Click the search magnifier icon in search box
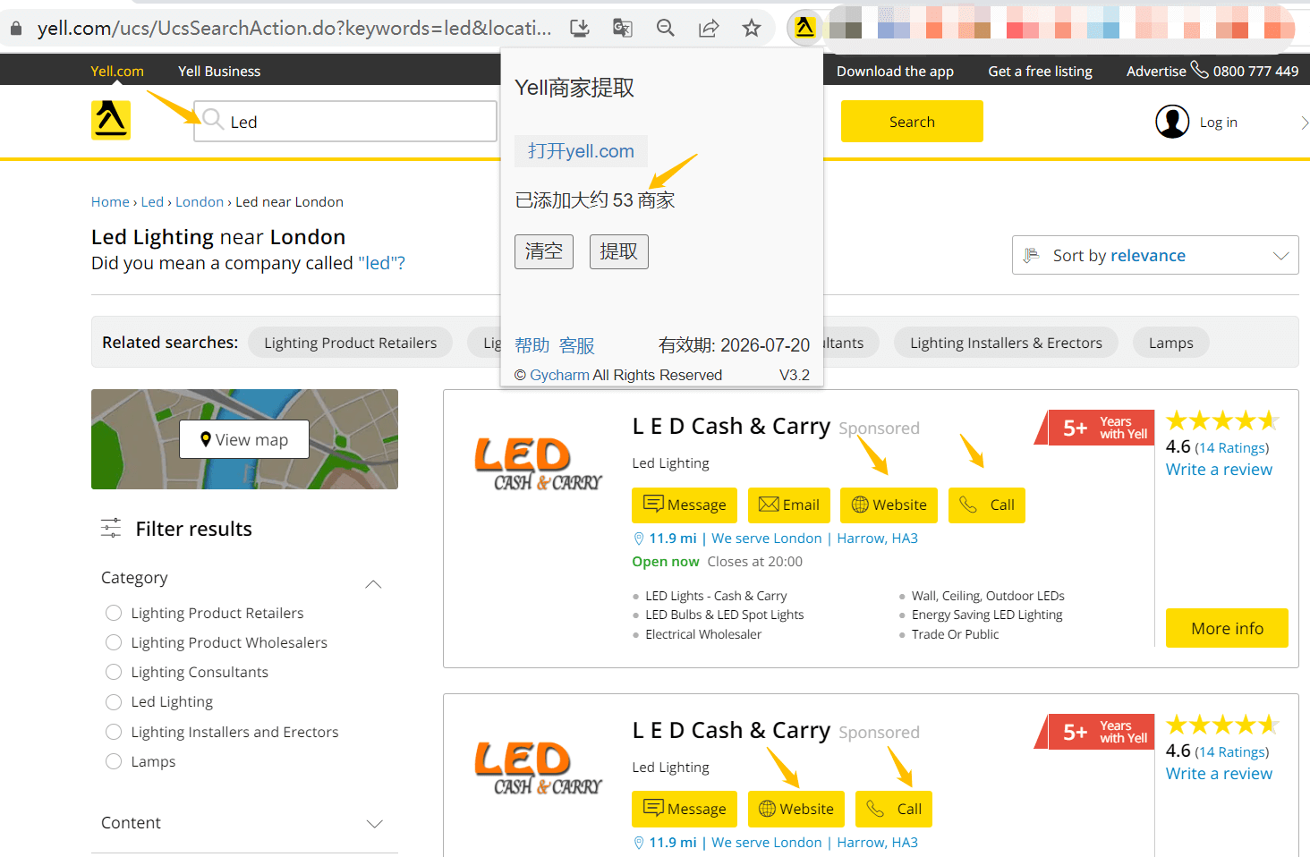Screen dimensions: 1310x857 click(x=213, y=120)
